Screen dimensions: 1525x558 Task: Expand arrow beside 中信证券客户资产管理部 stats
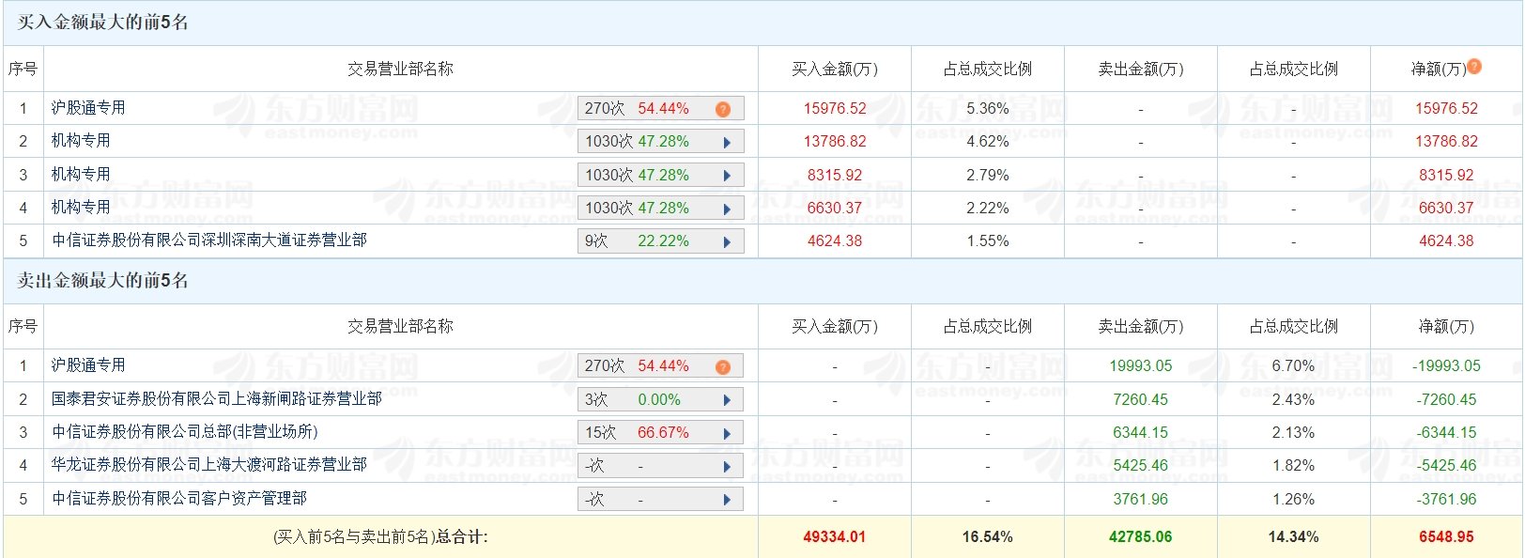727,500
